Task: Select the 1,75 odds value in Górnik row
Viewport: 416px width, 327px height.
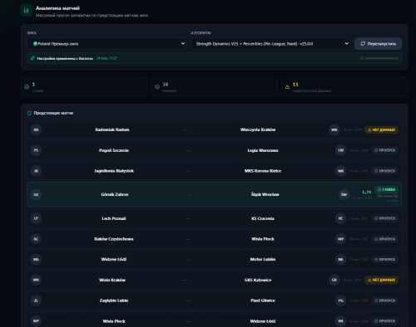Action: (367, 192)
